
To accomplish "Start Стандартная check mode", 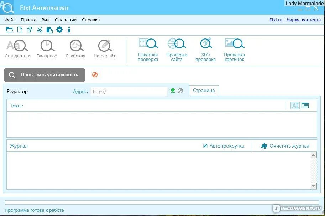I will [x=18, y=49].
